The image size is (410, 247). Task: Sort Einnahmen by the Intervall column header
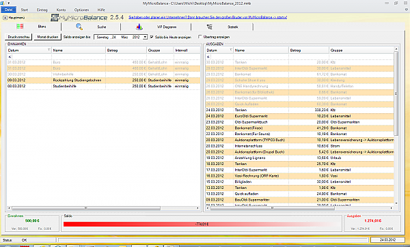click(x=187, y=50)
